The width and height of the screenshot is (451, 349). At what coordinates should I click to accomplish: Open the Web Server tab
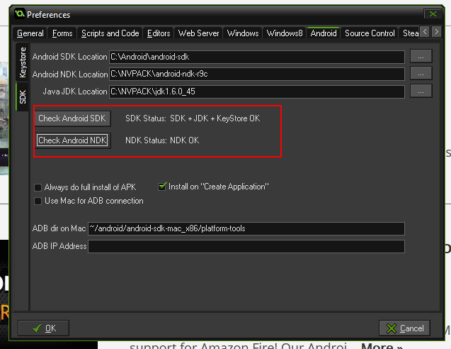[199, 33]
